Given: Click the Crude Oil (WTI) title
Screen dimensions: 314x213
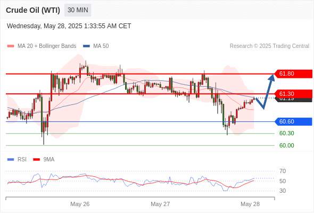Looking at the screenshot, I should point(33,10).
